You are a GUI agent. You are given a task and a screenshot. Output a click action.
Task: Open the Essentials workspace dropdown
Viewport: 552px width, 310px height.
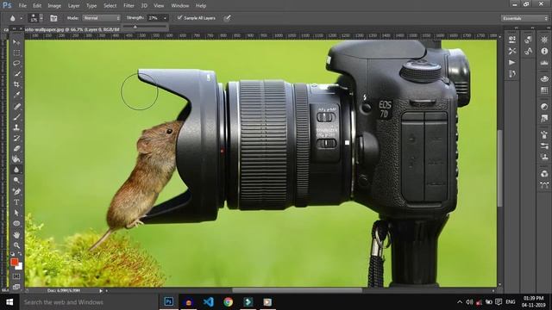(524, 18)
